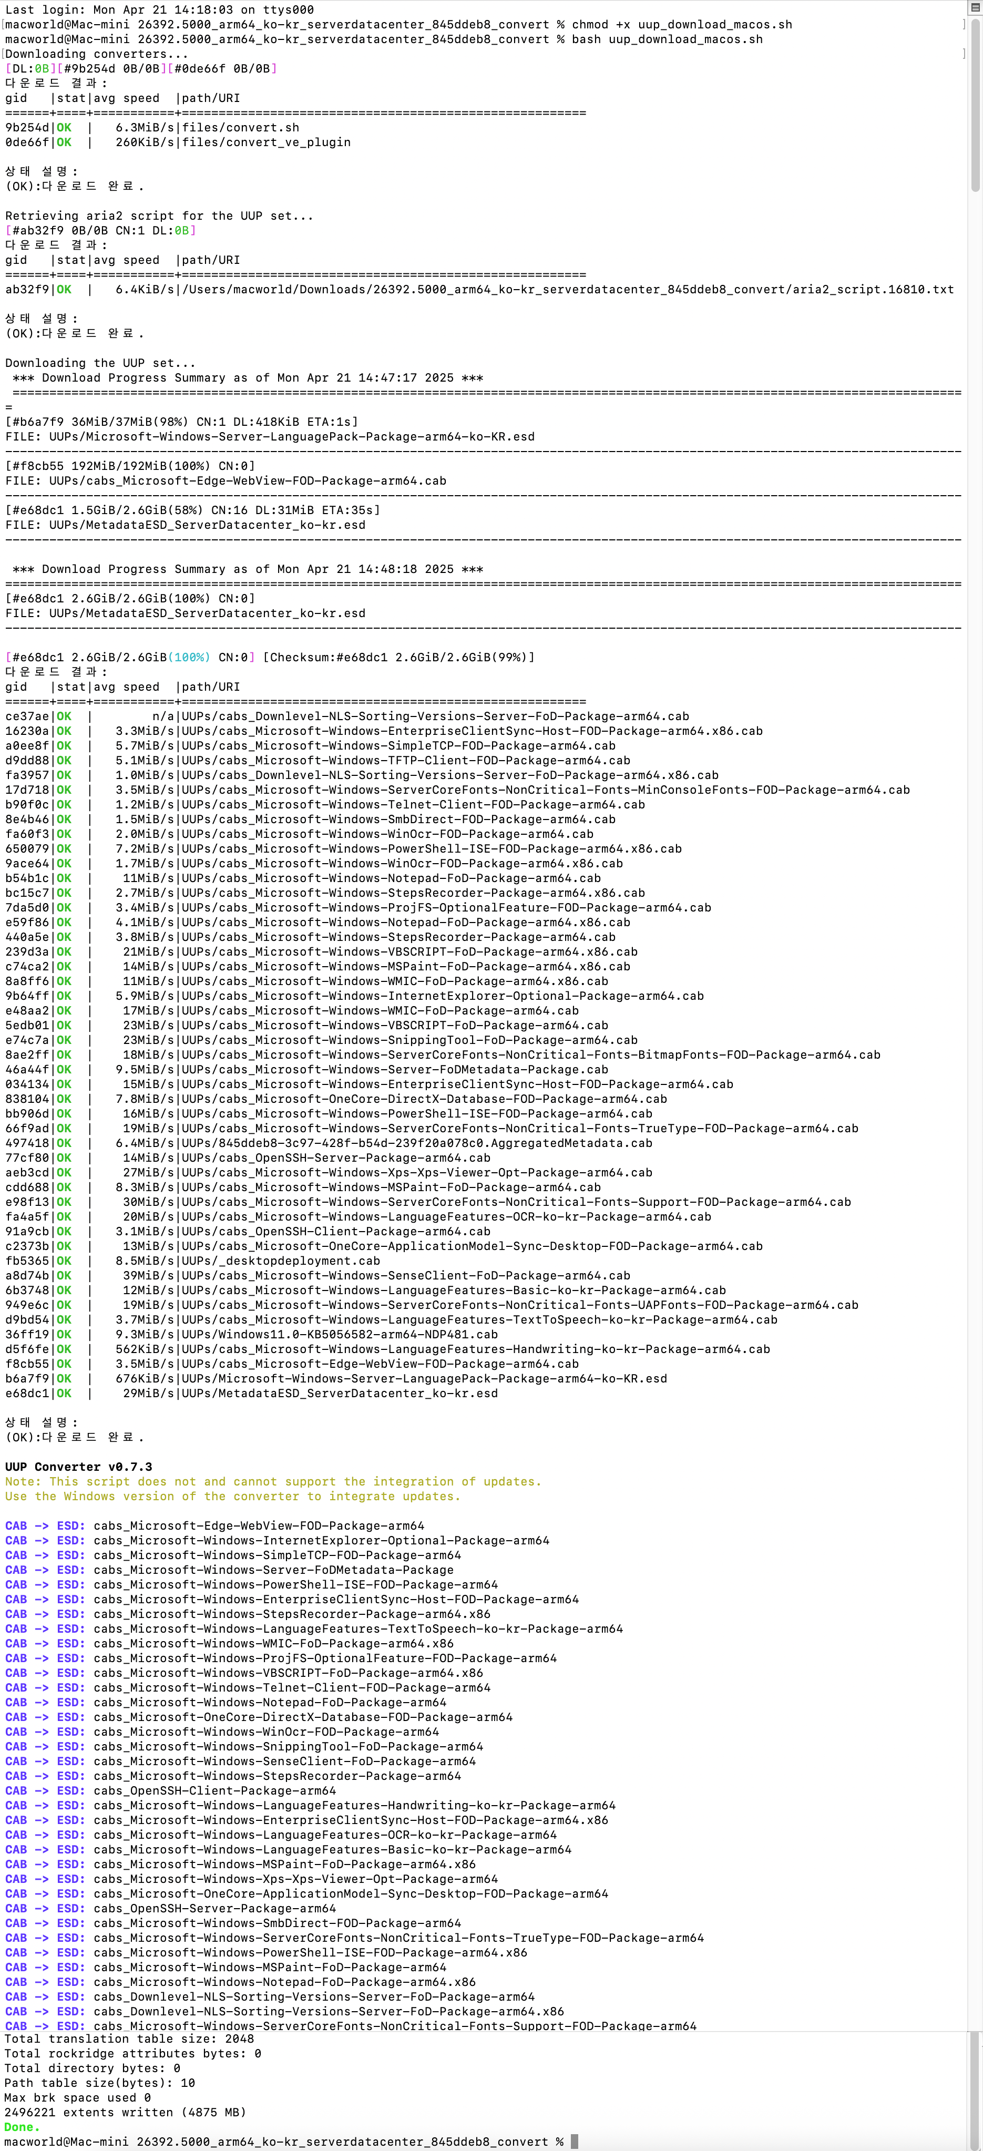
Task: Click 'Use the Windows version of the converter' line
Action: (x=233, y=1497)
